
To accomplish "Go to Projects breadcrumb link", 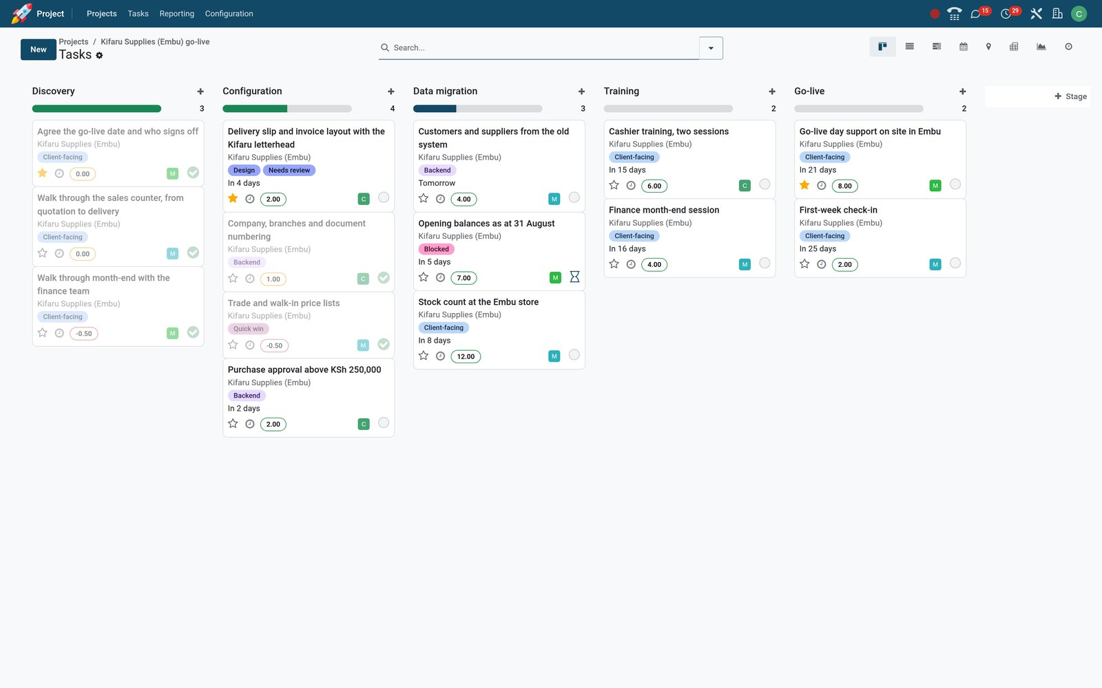I will coord(74,42).
